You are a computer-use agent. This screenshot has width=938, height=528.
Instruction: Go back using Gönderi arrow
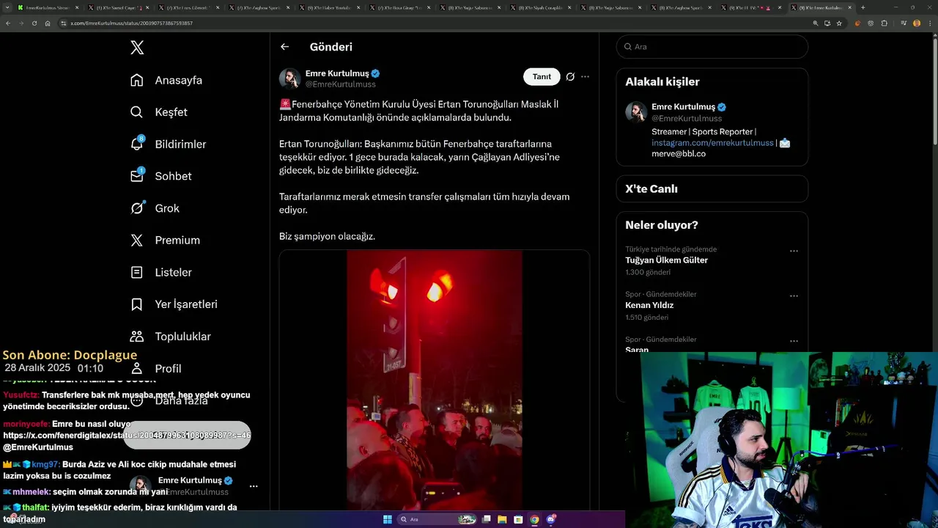[x=285, y=47]
